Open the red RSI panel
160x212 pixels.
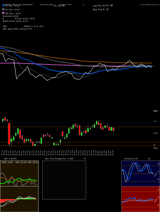pyautogui.click(x=140, y=199)
